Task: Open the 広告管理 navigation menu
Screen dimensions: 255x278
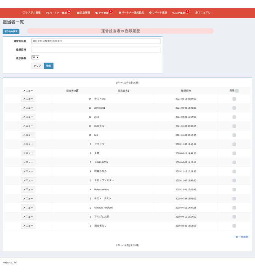Action: tap(83, 13)
